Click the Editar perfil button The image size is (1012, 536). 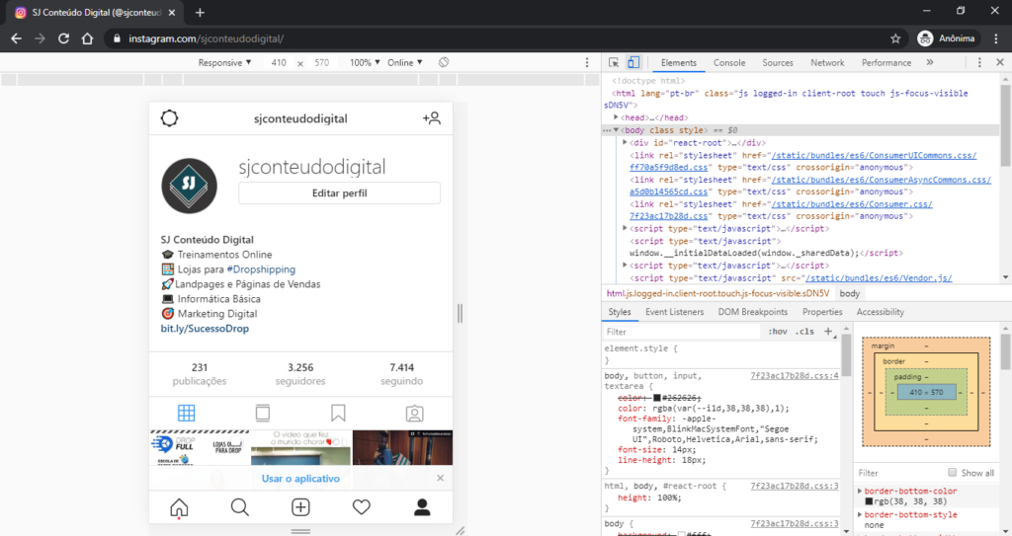pyautogui.click(x=340, y=192)
